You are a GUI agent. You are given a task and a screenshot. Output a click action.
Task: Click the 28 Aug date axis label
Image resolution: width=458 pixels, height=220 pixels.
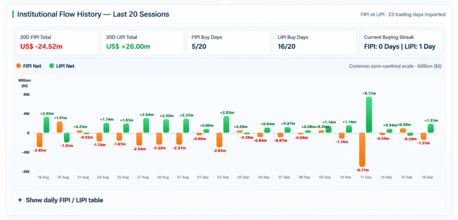(163, 178)
